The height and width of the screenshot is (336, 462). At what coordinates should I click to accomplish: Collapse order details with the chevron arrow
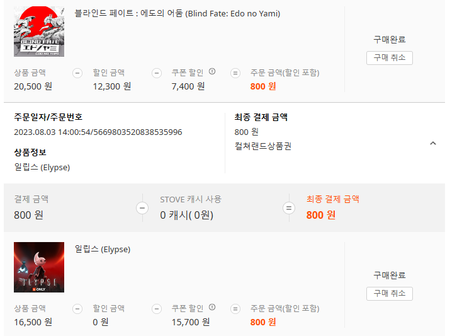[x=432, y=144]
